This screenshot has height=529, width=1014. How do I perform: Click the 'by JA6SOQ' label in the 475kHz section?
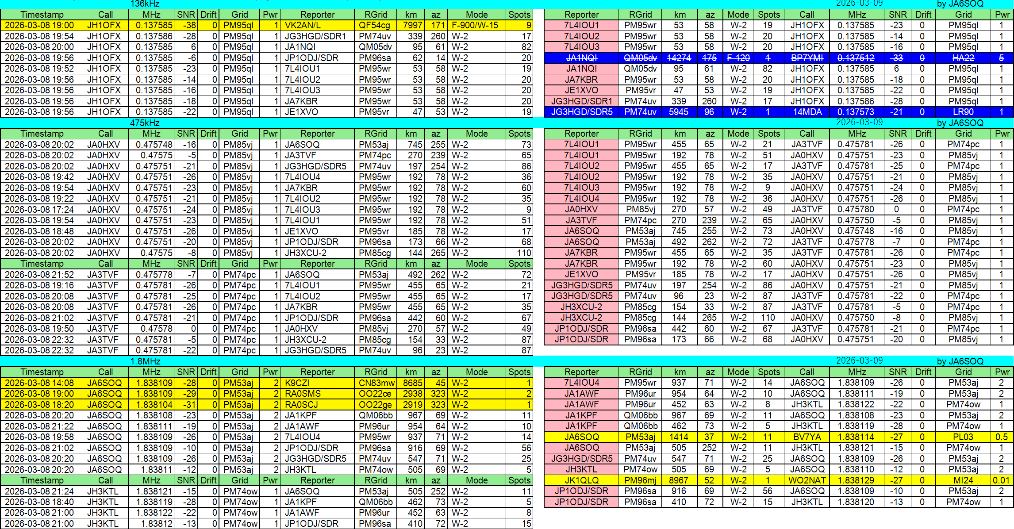pyautogui.click(x=960, y=123)
